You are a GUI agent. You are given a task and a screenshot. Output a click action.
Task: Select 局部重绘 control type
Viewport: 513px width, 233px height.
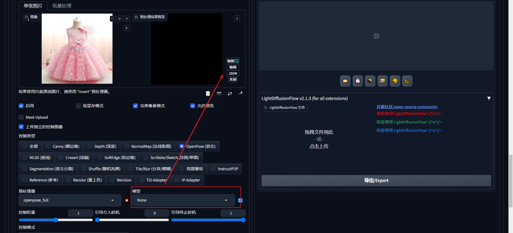[191, 169]
